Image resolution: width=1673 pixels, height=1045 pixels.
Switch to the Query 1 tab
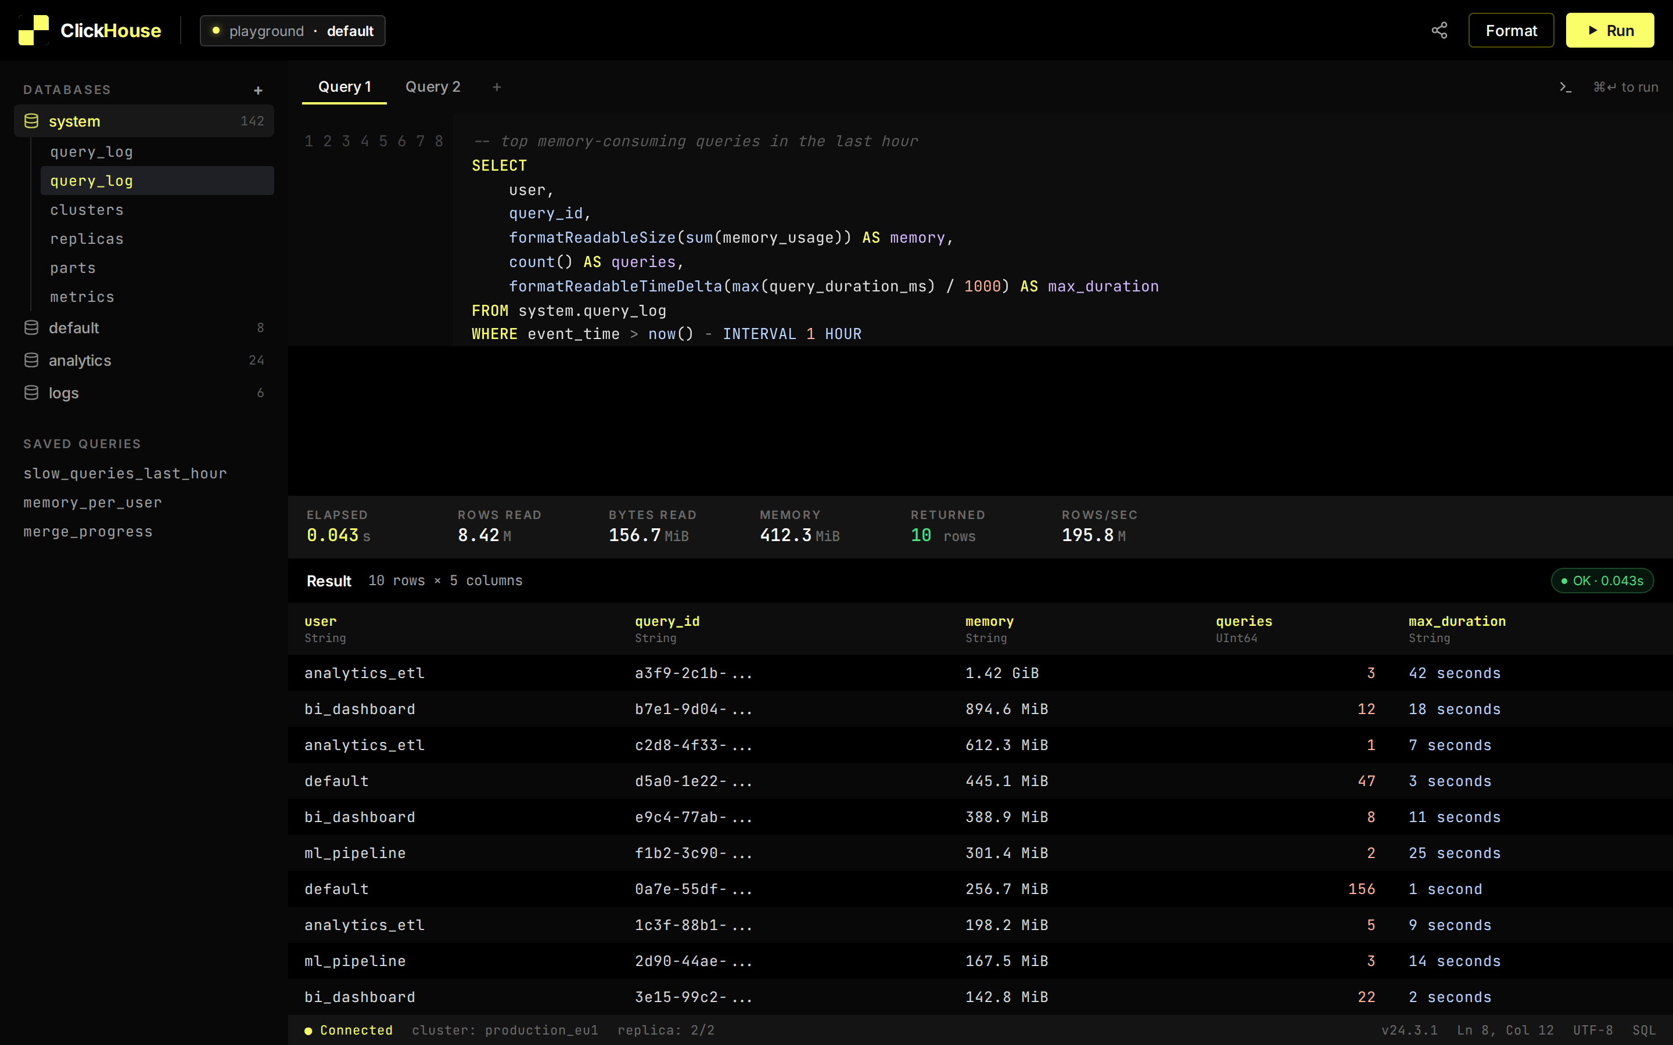click(344, 87)
